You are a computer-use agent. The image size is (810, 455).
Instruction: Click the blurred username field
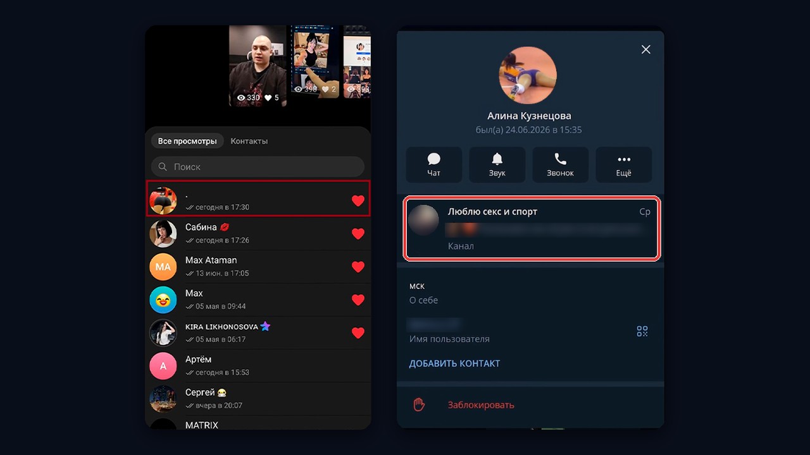click(435, 324)
